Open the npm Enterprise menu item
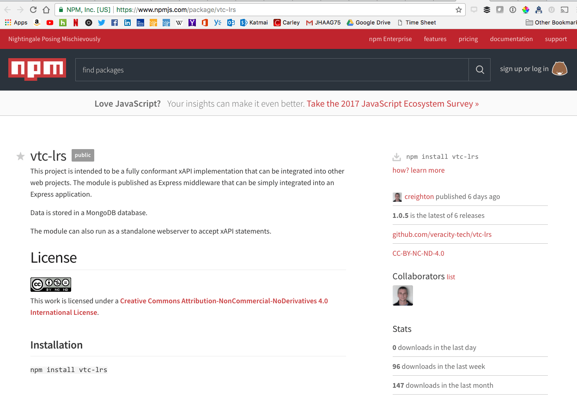The image size is (577, 397). click(390, 39)
